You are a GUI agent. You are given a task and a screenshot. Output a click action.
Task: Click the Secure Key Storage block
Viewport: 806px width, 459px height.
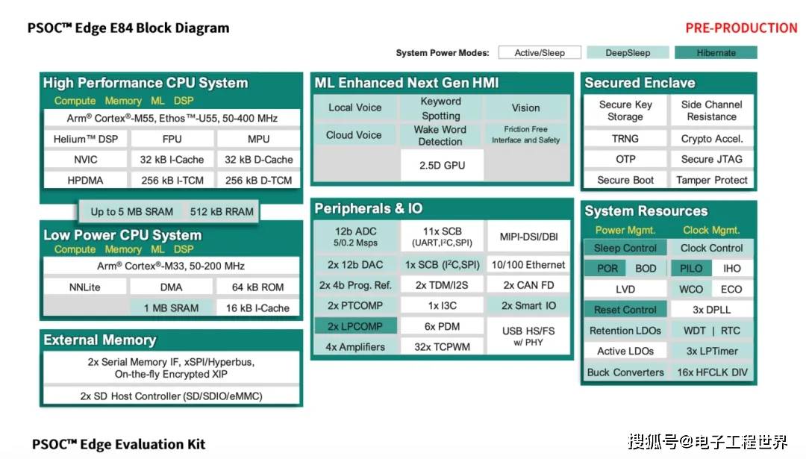625,110
